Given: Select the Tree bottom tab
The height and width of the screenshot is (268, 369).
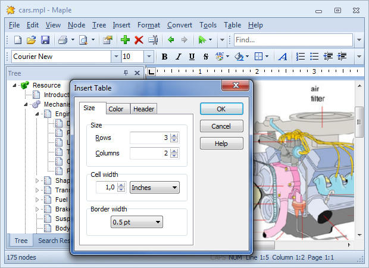Looking at the screenshot, I should [x=21, y=241].
